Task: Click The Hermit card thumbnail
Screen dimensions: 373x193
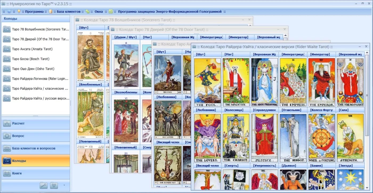Action: [293, 138]
